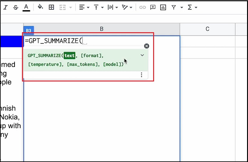The image size is (248, 162).
Task: Click the cell text ending "Nokia,"
Action: 10,117
